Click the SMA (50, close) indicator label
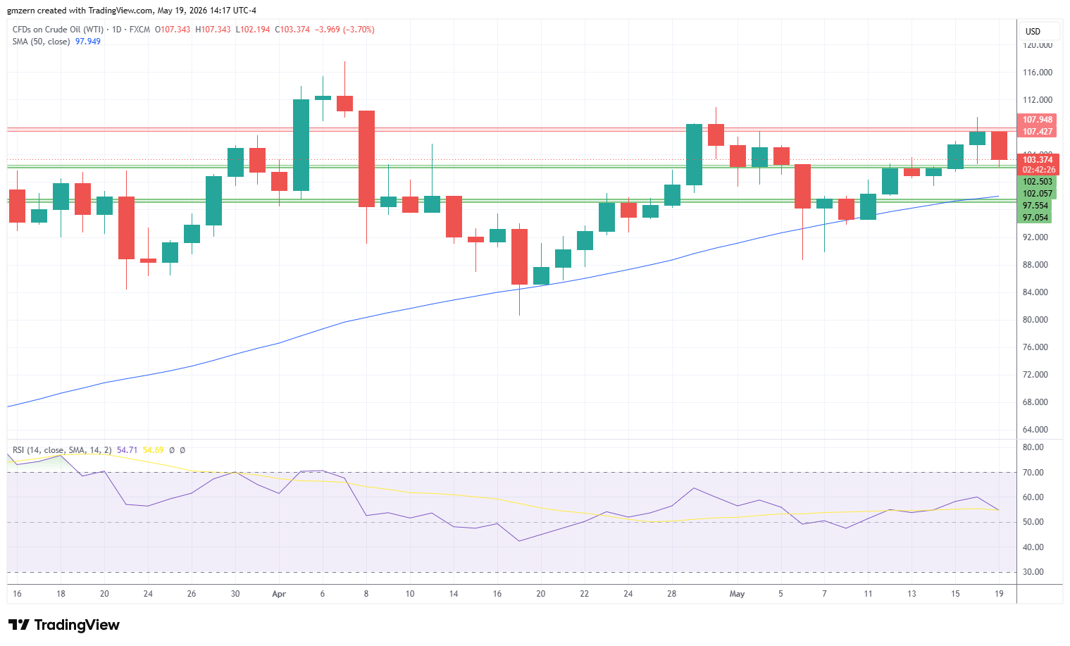This screenshot has width=1070, height=646. click(41, 42)
